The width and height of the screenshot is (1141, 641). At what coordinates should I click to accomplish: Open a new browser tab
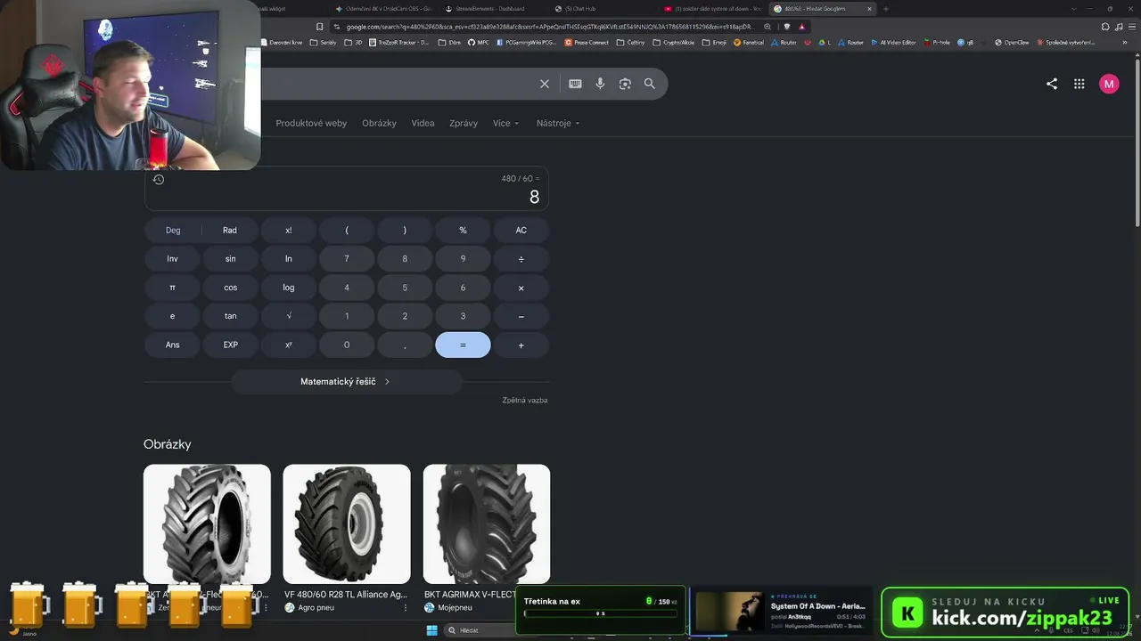(x=885, y=9)
